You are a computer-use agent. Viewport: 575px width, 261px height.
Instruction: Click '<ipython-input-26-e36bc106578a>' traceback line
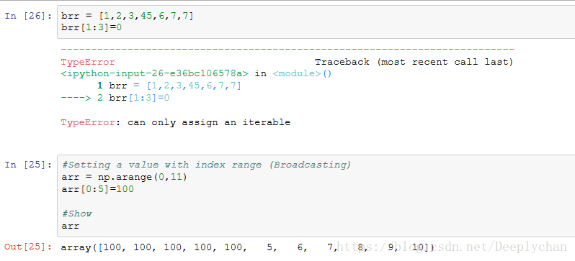click(x=197, y=73)
